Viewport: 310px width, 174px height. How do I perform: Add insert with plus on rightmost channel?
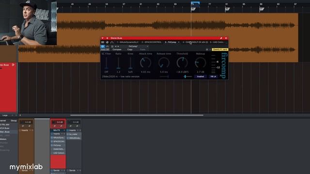coord(80,130)
